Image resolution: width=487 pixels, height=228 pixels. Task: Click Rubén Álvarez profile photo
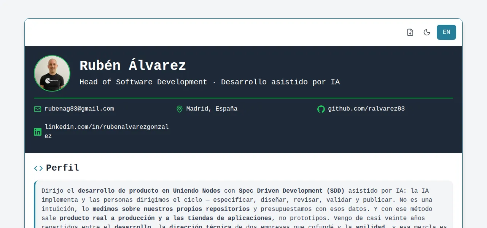[x=52, y=73]
